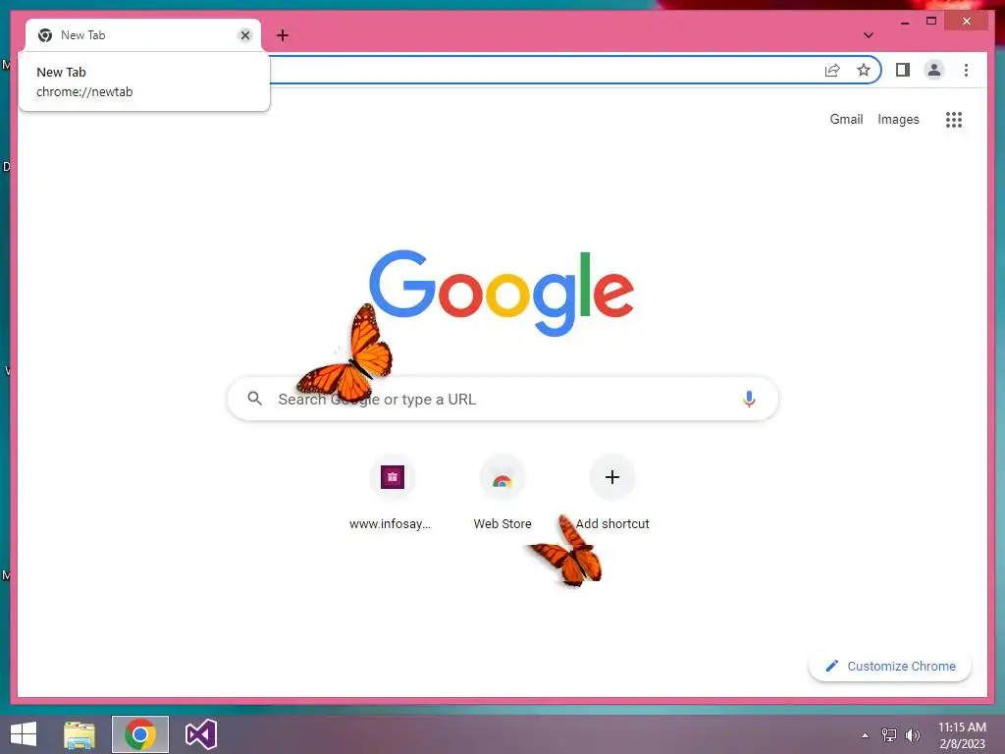Minimize the Chrome window

pyautogui.click(x=905, y=22)
